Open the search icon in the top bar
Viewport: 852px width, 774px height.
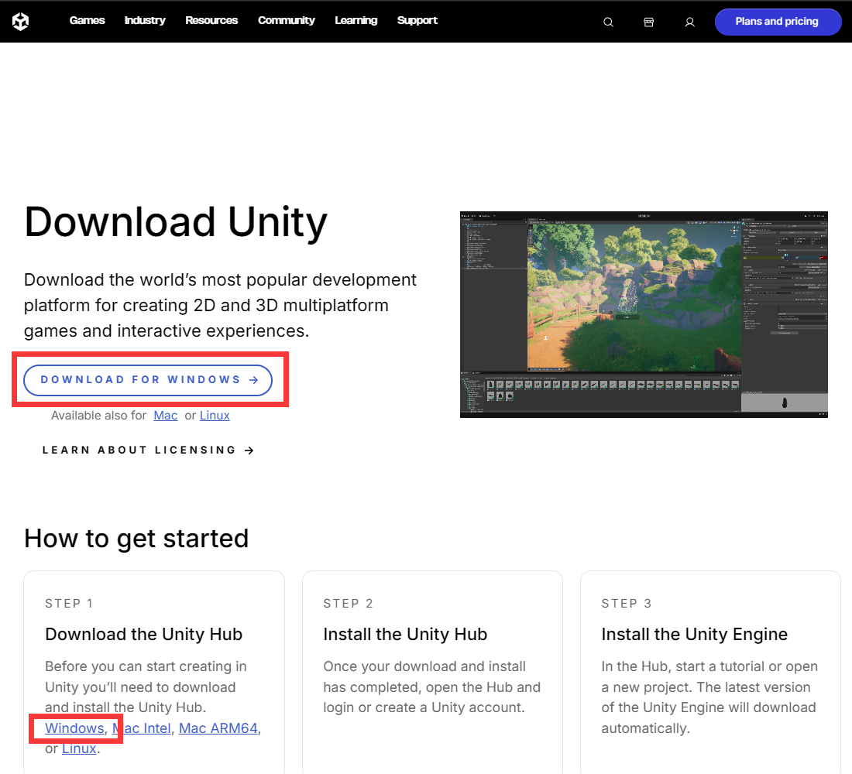pos(608,22)
